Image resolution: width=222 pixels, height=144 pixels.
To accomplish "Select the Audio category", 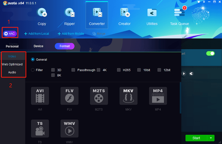I will click(x=12, y=72).
